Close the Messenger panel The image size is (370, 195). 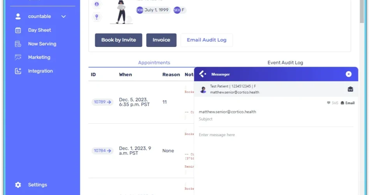(349, 74)
